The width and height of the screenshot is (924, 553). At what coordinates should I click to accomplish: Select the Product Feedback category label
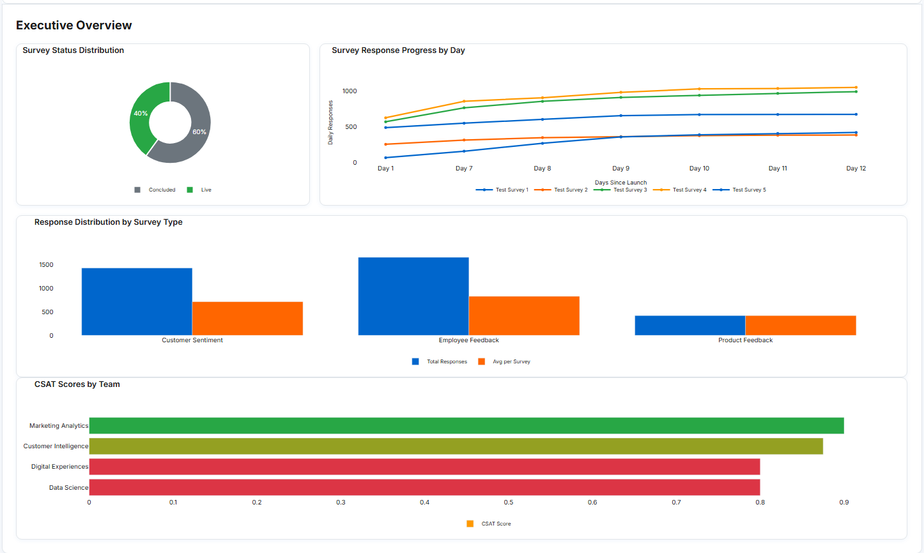[746, 340]
